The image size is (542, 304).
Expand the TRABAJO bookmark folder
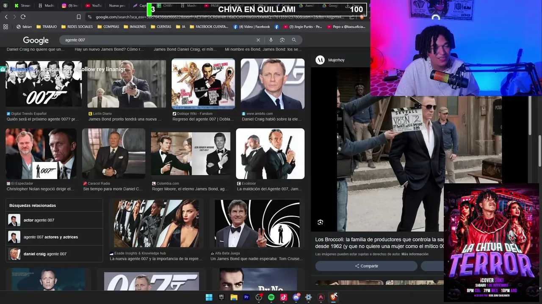(47, 27)
